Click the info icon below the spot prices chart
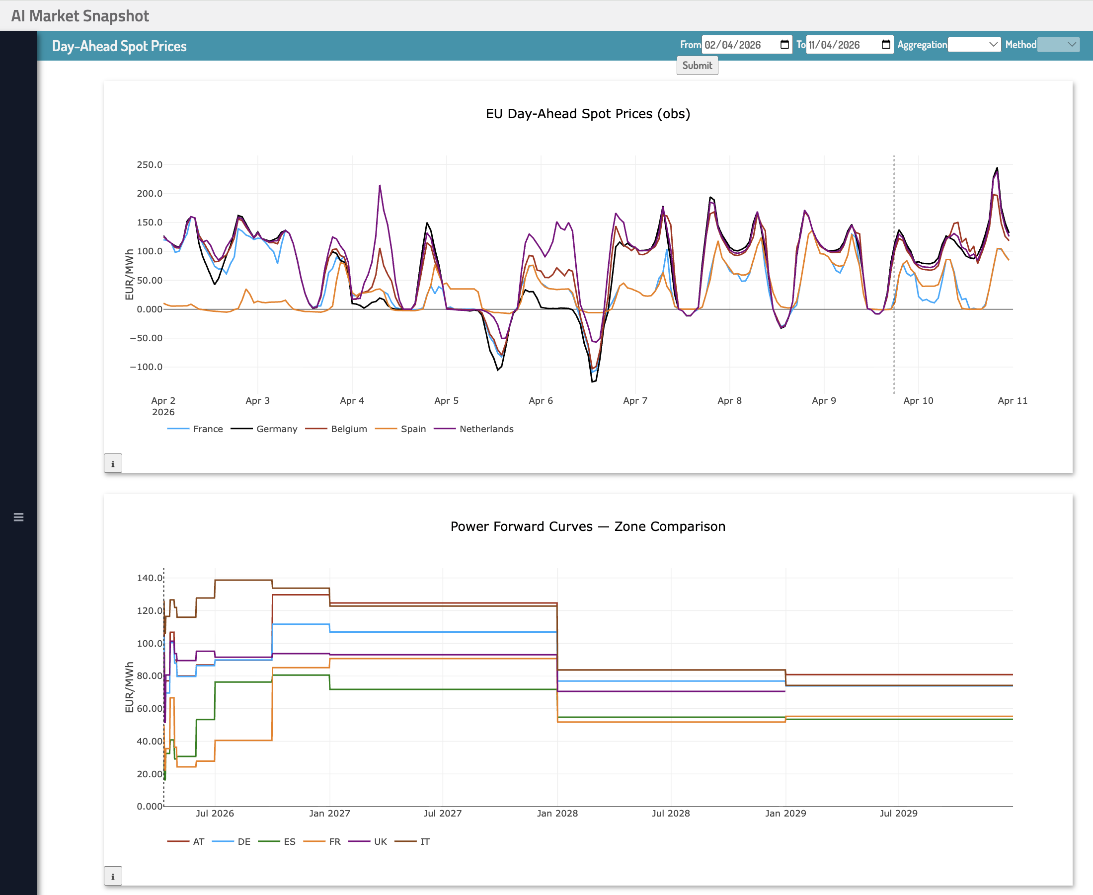Image resolution: width=1093 pixels, height=895 pixels. [x=113, y=463]
